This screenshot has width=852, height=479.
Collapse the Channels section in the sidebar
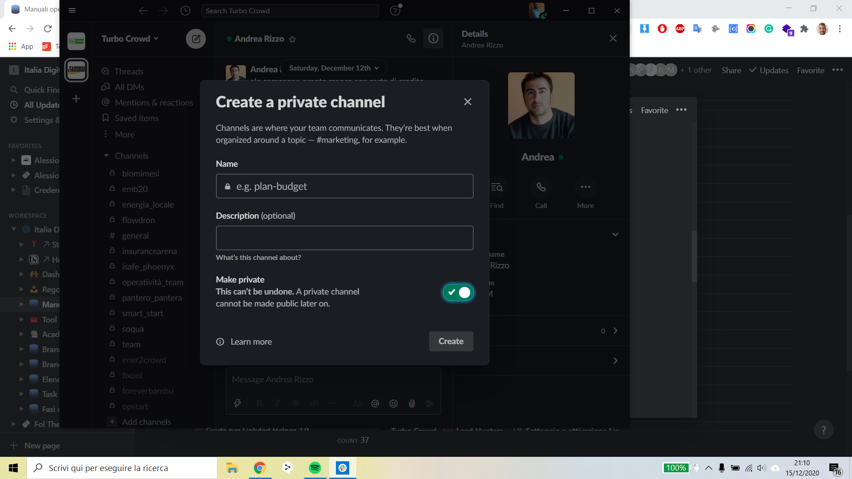106,156
